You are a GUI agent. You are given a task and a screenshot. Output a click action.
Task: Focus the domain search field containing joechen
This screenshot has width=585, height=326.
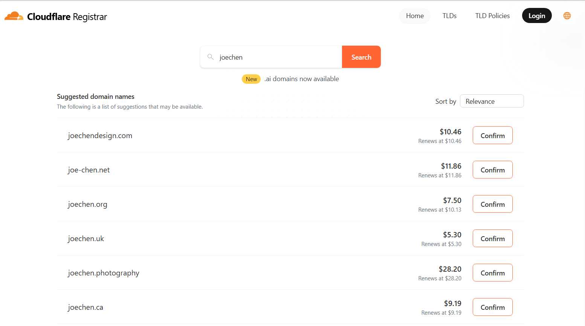coord(271,57)
